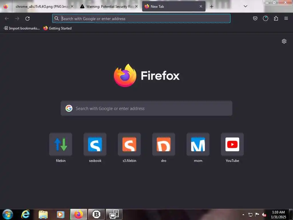Go forward one page
This screenshot has width=293, height=220.
coord(17,19)
